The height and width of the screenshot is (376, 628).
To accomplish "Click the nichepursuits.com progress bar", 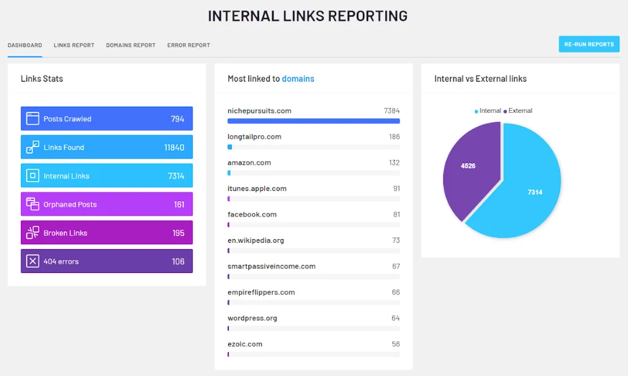I will 313,121.
